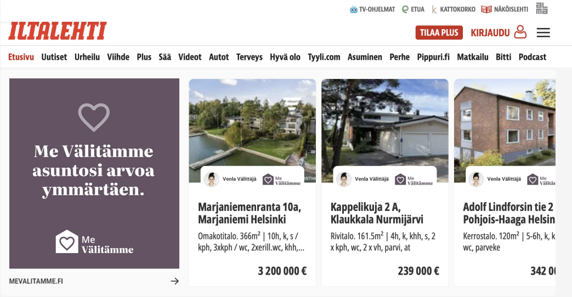The width and height of the screenshot is (572, 297).
Task: Click the user profile icon beside Kirjaudu
Action: [520, 32]
